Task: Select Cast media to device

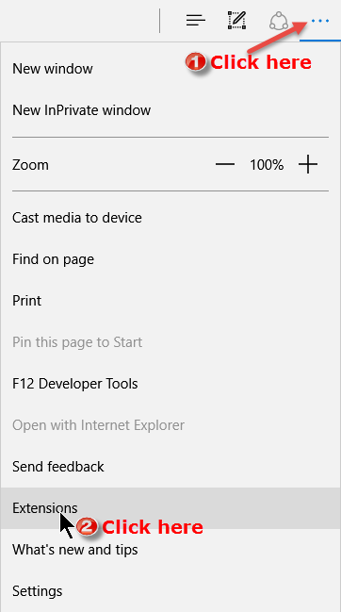Action: [170, 218]
